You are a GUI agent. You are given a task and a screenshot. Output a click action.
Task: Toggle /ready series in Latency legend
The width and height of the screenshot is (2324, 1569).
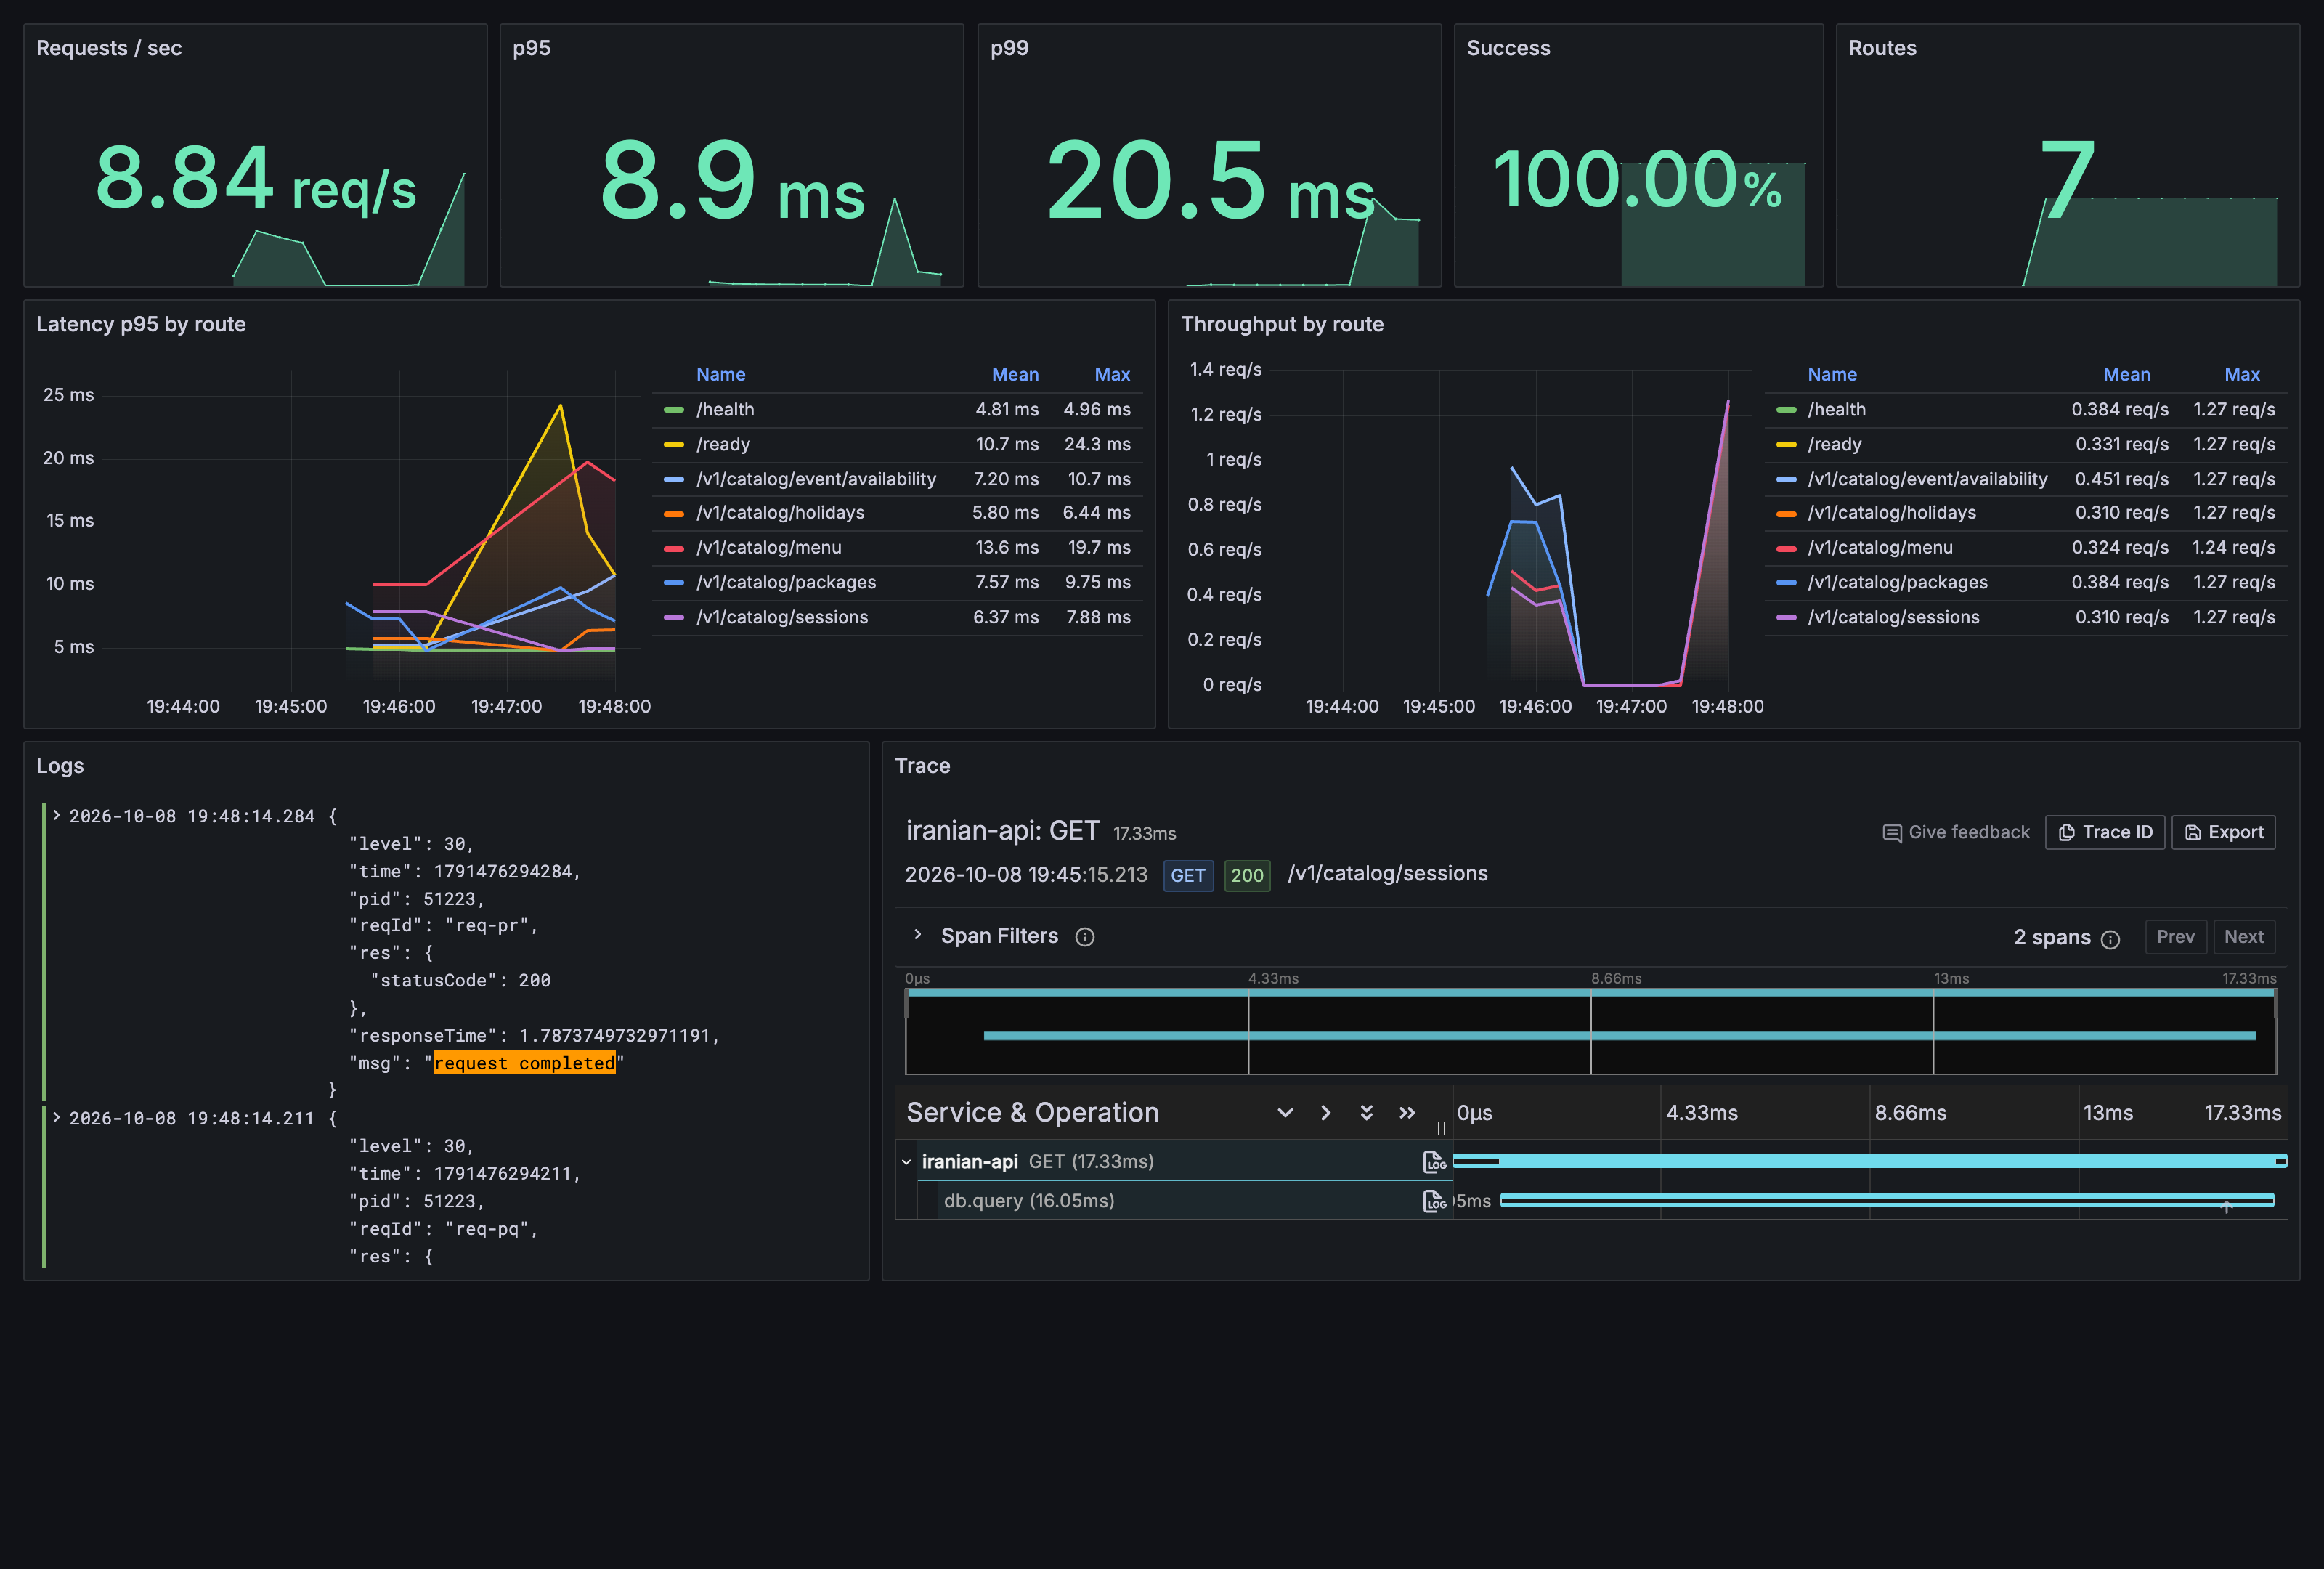[x=722, y=444]
